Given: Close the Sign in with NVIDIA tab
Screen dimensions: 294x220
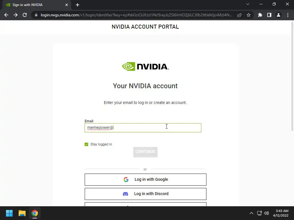Looking at the screenshot, I should point(67,5).
